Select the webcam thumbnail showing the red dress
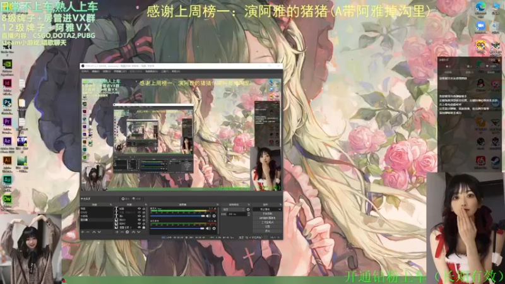 (x=466, y=227)
